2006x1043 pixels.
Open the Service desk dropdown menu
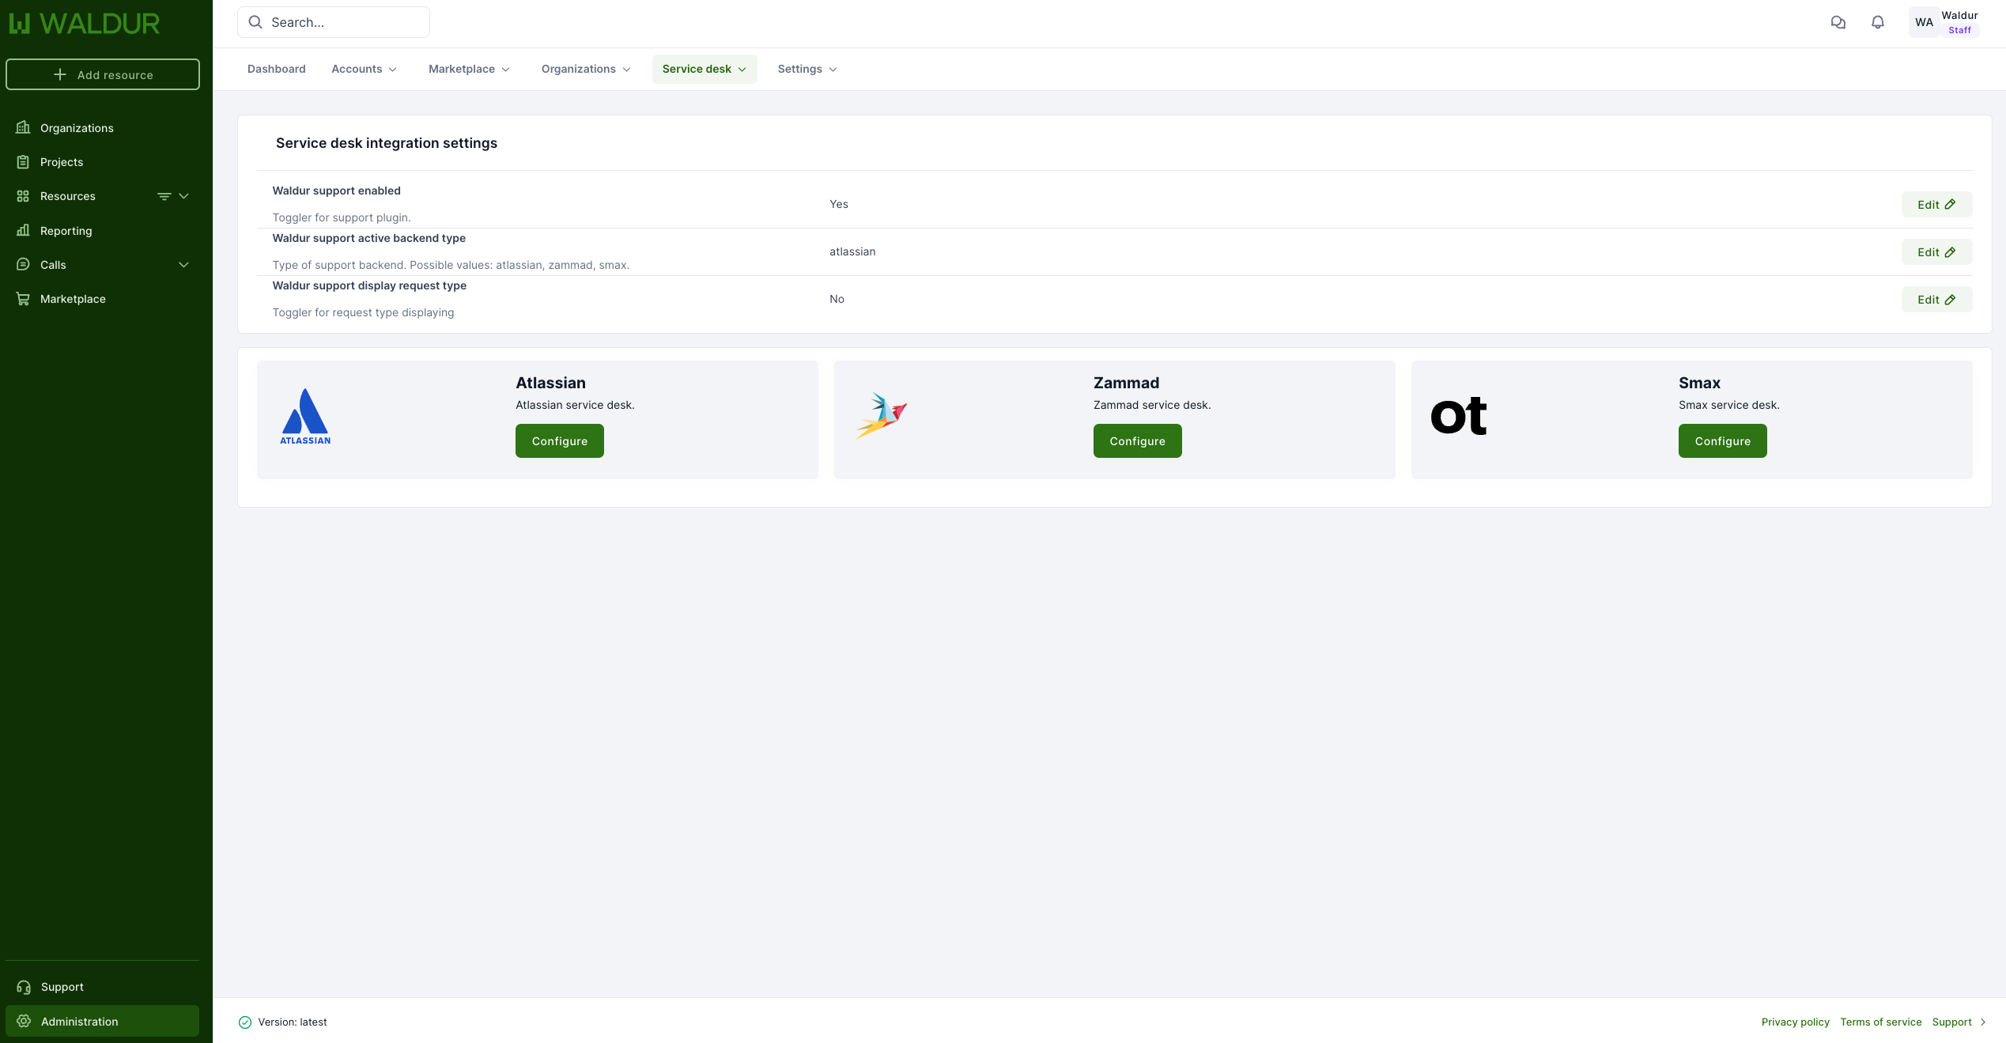[x=704, y=69]
